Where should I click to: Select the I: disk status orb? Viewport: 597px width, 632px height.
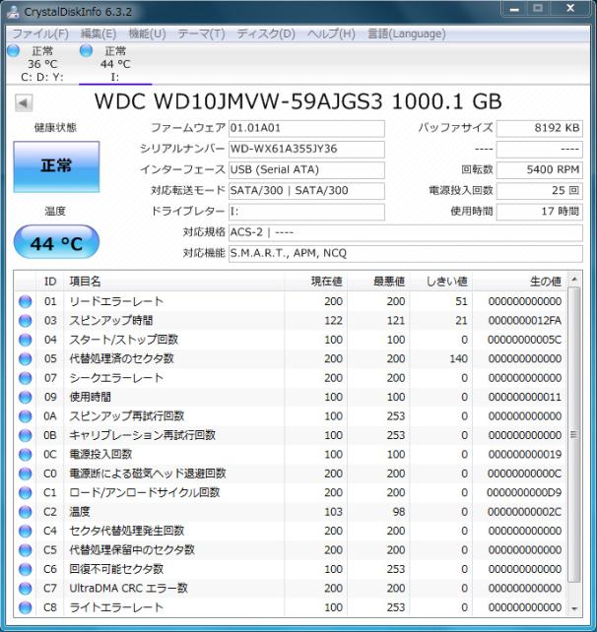[86, 51]
